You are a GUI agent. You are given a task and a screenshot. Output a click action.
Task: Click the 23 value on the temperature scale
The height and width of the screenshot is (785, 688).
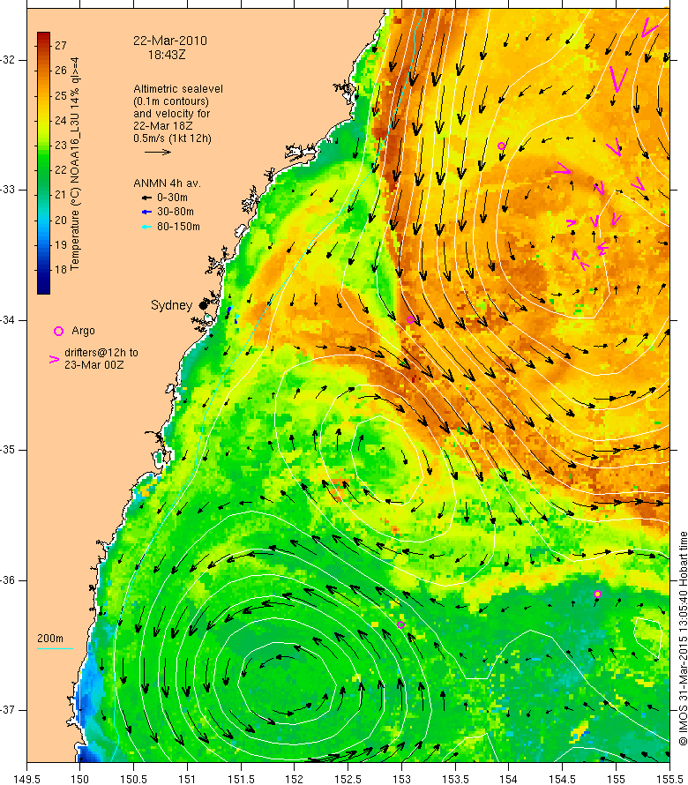(61, 146)
